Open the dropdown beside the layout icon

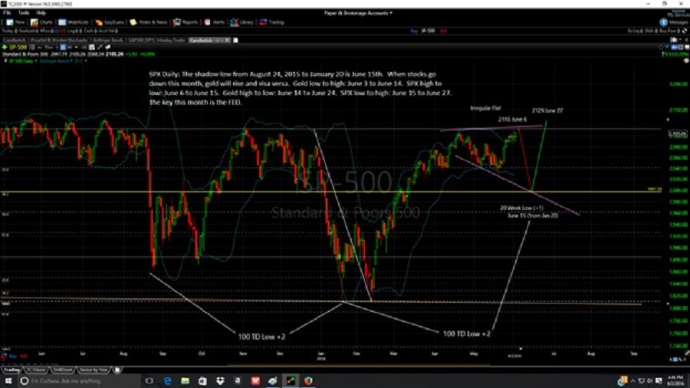(679, 40)
